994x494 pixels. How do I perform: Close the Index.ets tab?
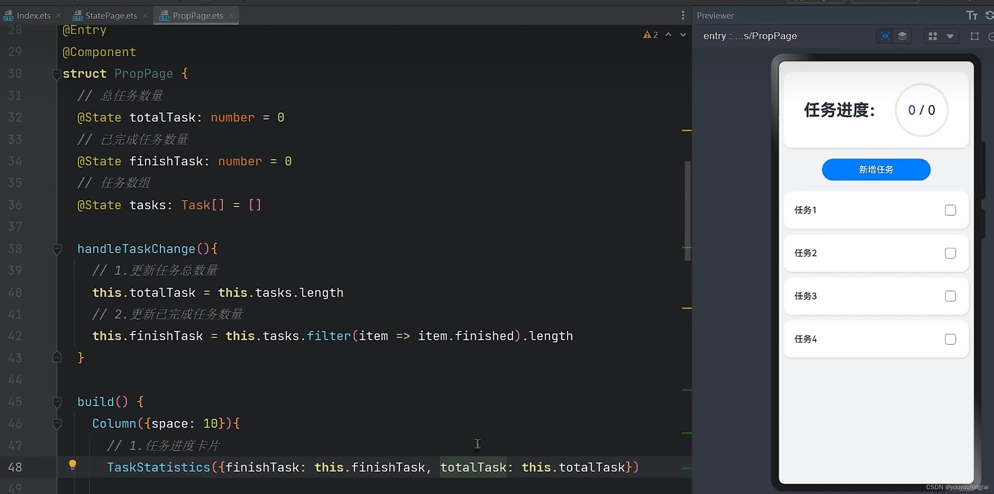pos(59,15)
